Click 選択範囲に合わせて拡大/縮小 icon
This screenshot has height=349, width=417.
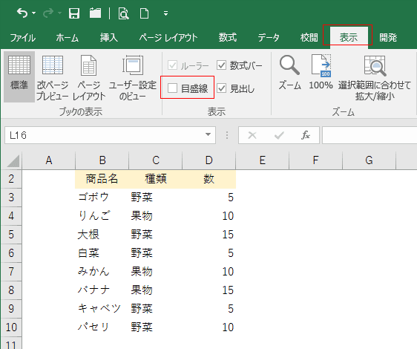point(375,78)
